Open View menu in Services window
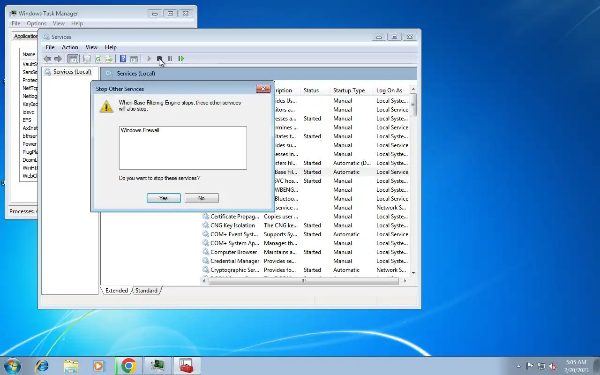Viewport: 600px width, 375px height. [x=91, y=47]
